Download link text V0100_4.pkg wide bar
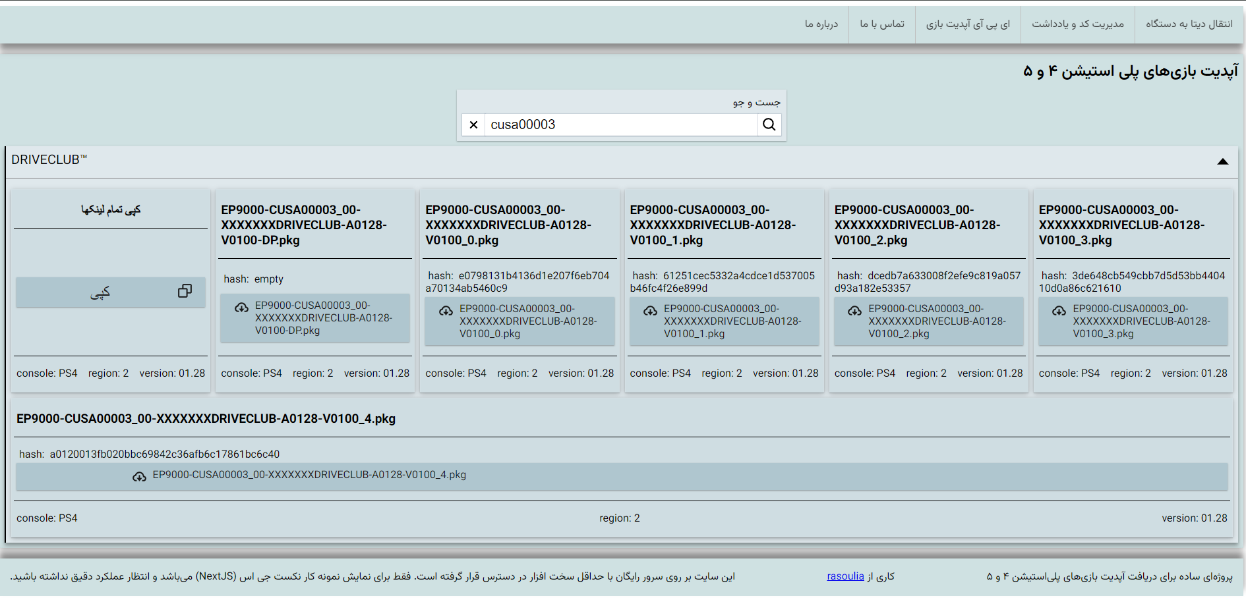Image resolution: width=1246 pixels, height=598 pixels. point(622,476)
